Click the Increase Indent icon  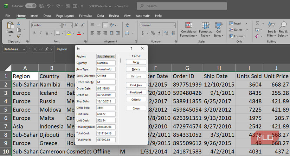click(118, 33)
